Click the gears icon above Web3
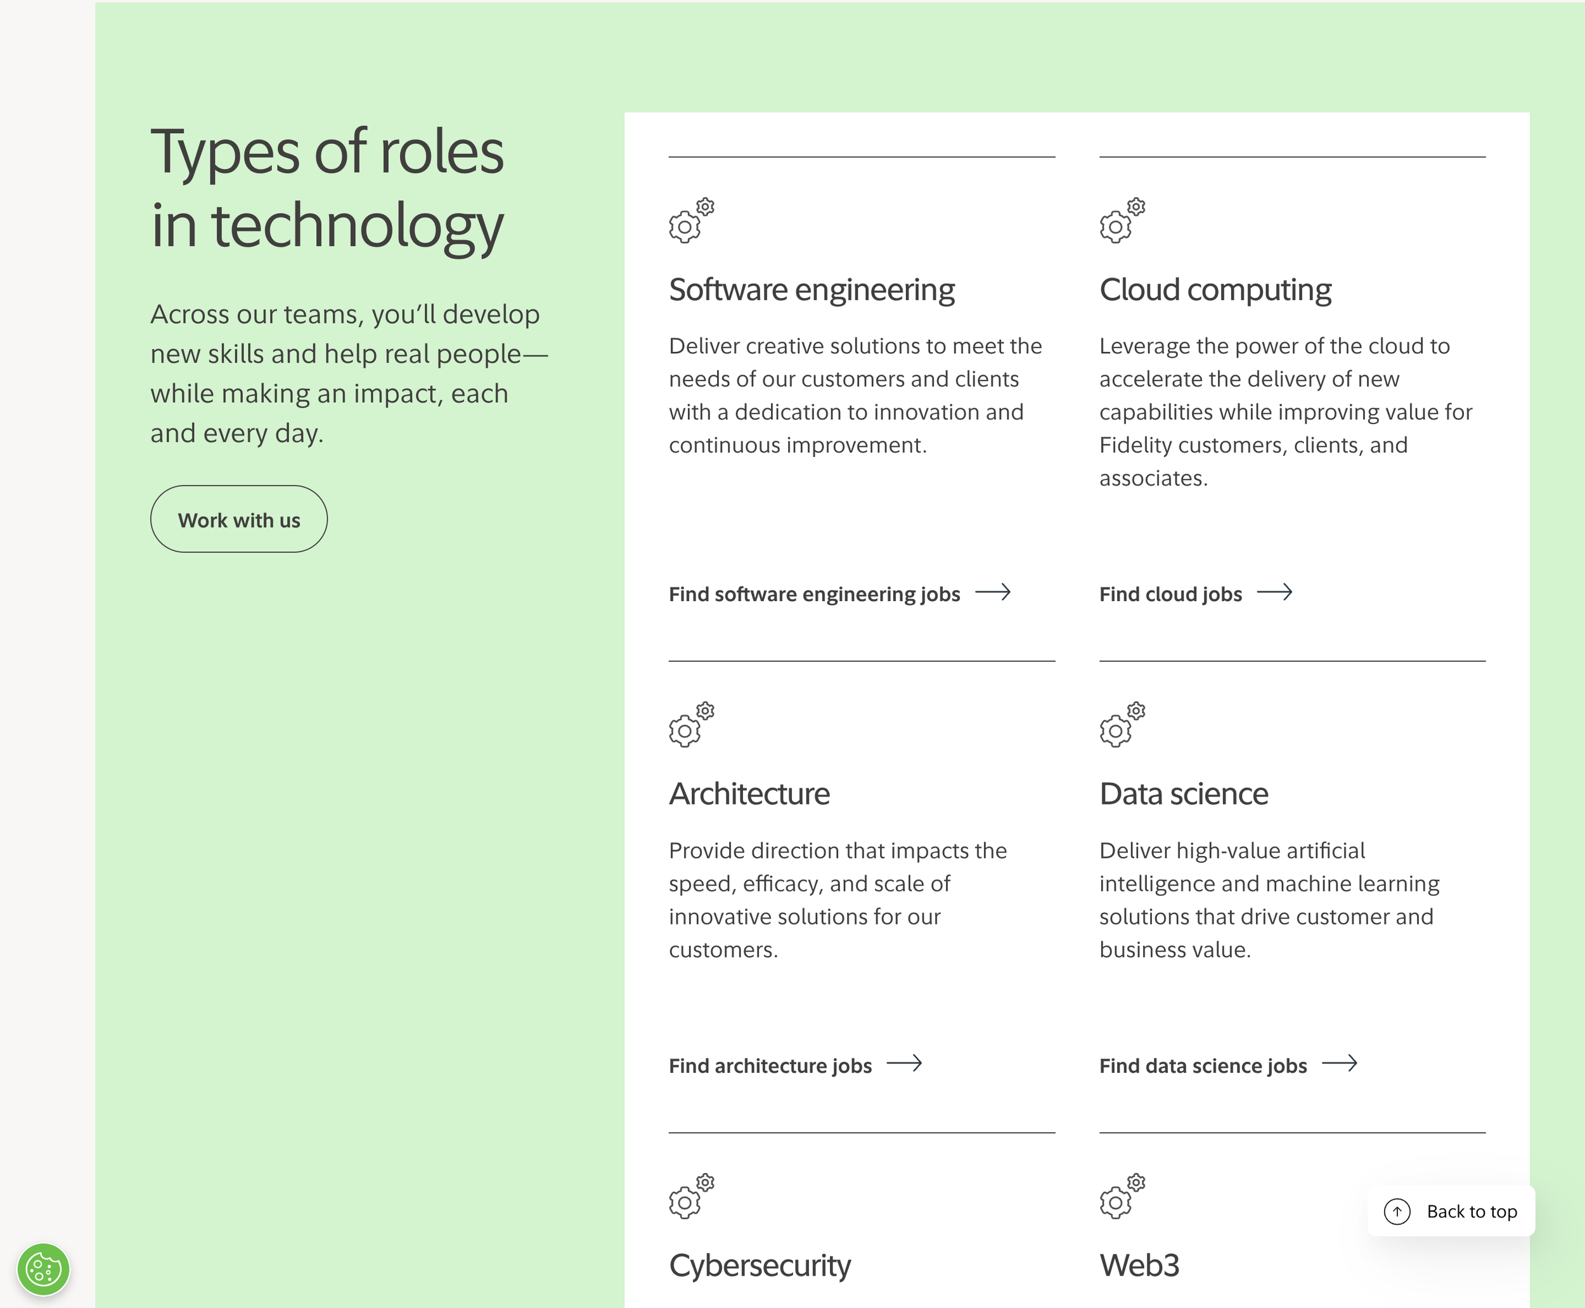The width and height of the screenshot is (1585, 1308). click(x=1122, y=1196)
